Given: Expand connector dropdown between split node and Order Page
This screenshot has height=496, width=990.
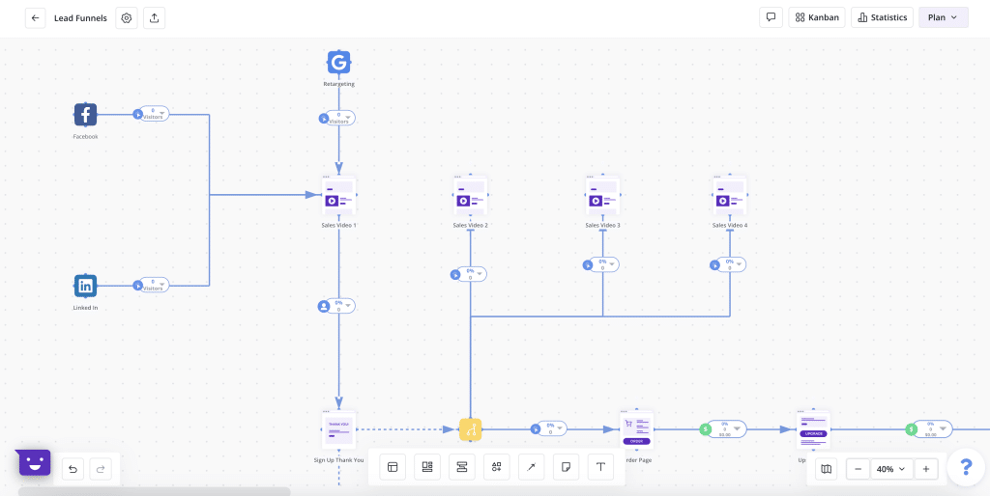Looking at the screenshot, I should 560,429.
